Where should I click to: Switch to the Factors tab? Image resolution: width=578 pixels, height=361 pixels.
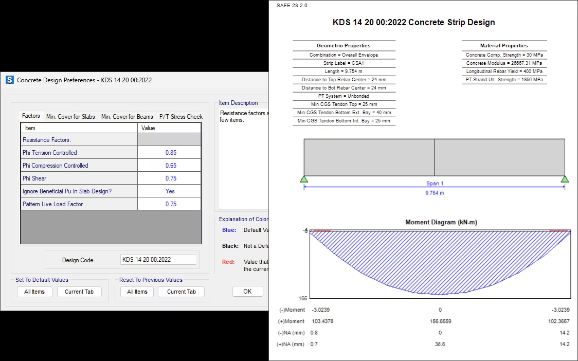coord(31,116)
